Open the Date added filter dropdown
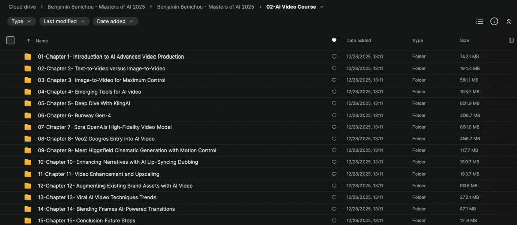Viewport: 517px width, 225px height. pos(116,21)
